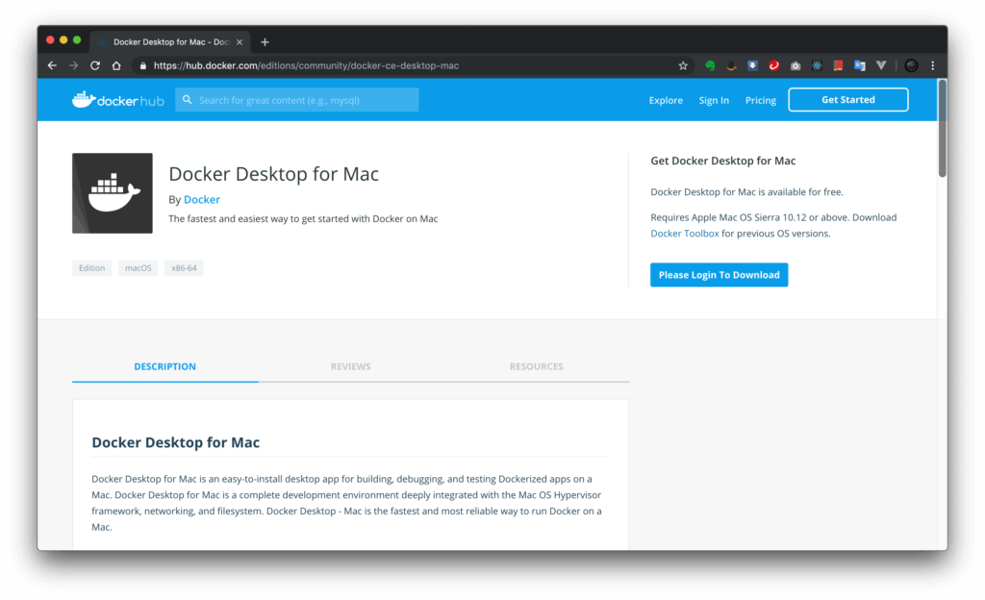Click 'Docker Desktop for Mac is available for free.'

[746, 192]
